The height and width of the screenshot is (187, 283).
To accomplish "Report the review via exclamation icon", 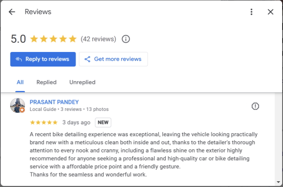I will [x=256, y=106].
